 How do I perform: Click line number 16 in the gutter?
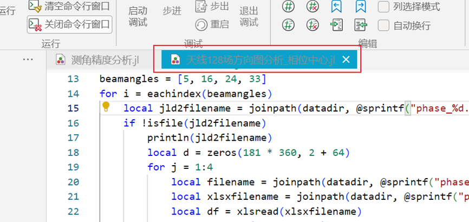pos(73,123)
